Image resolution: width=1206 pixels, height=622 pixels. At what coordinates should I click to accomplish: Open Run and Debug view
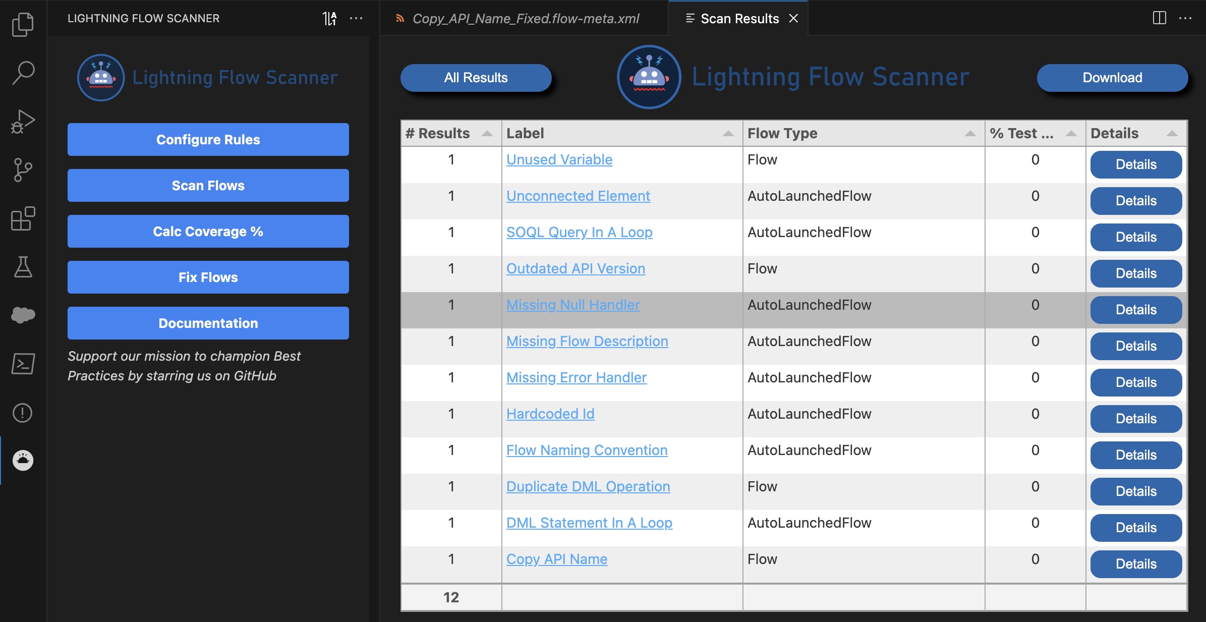(x=23, y=122)
